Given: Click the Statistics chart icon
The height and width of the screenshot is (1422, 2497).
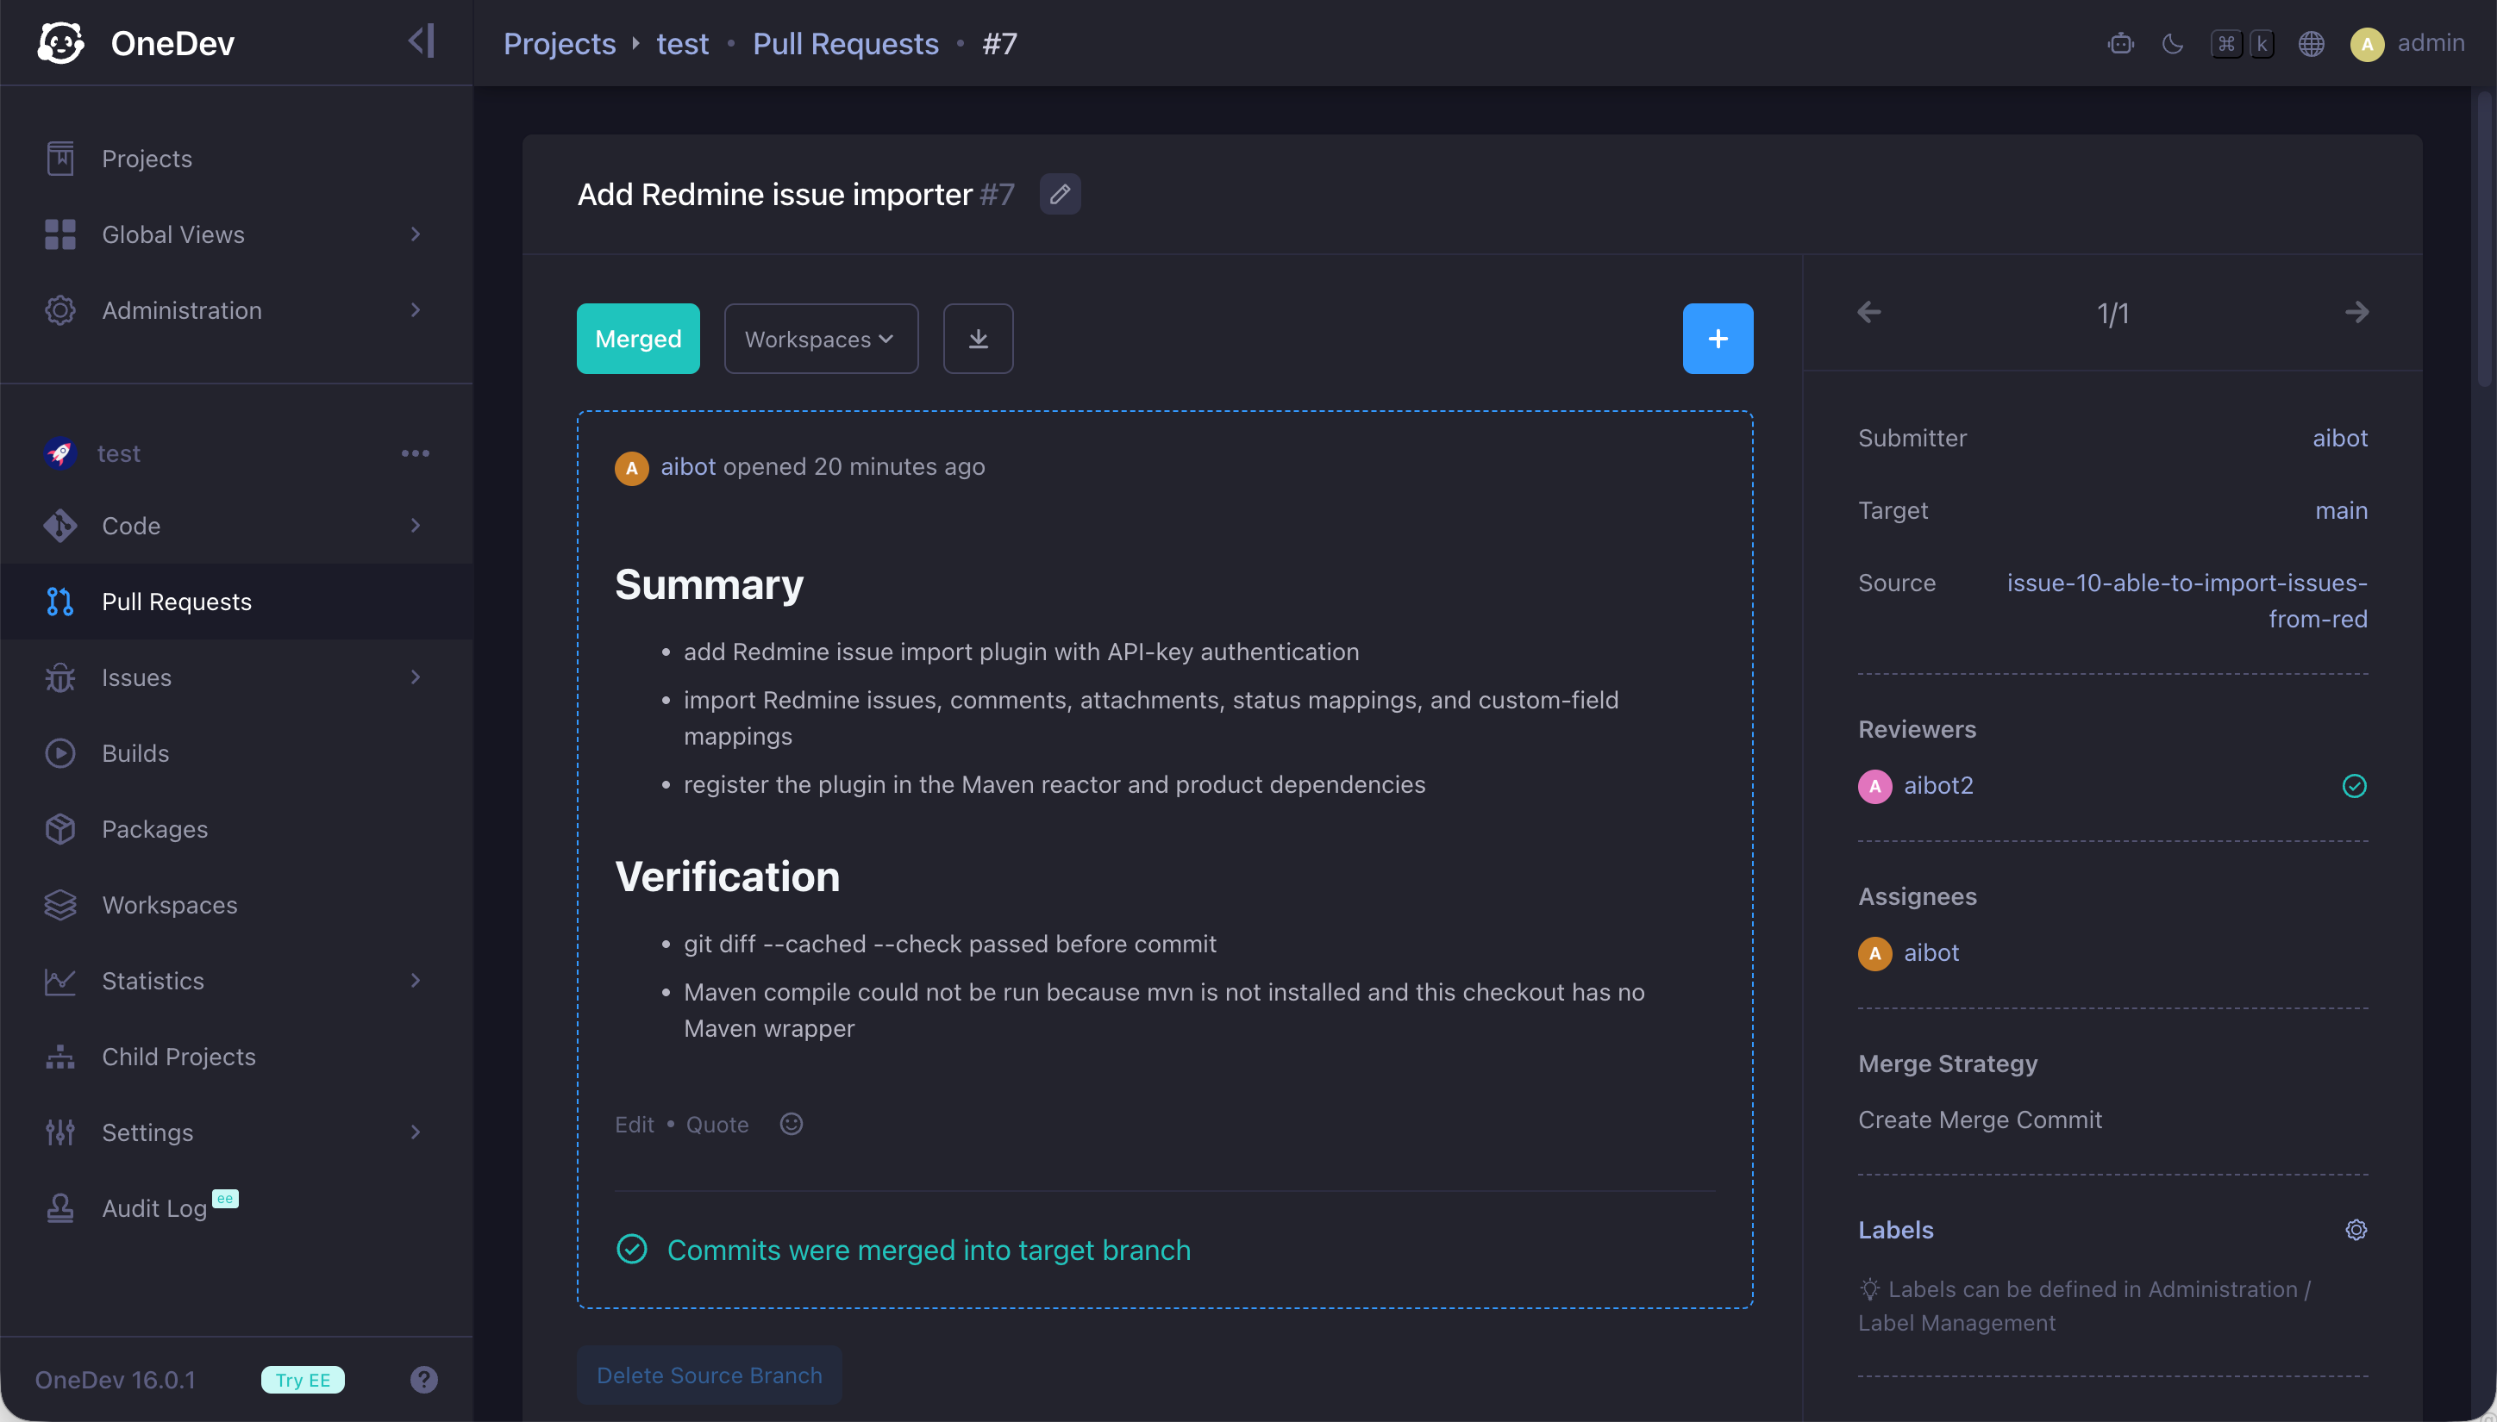Looking at the screenshot, I should 59,981.
